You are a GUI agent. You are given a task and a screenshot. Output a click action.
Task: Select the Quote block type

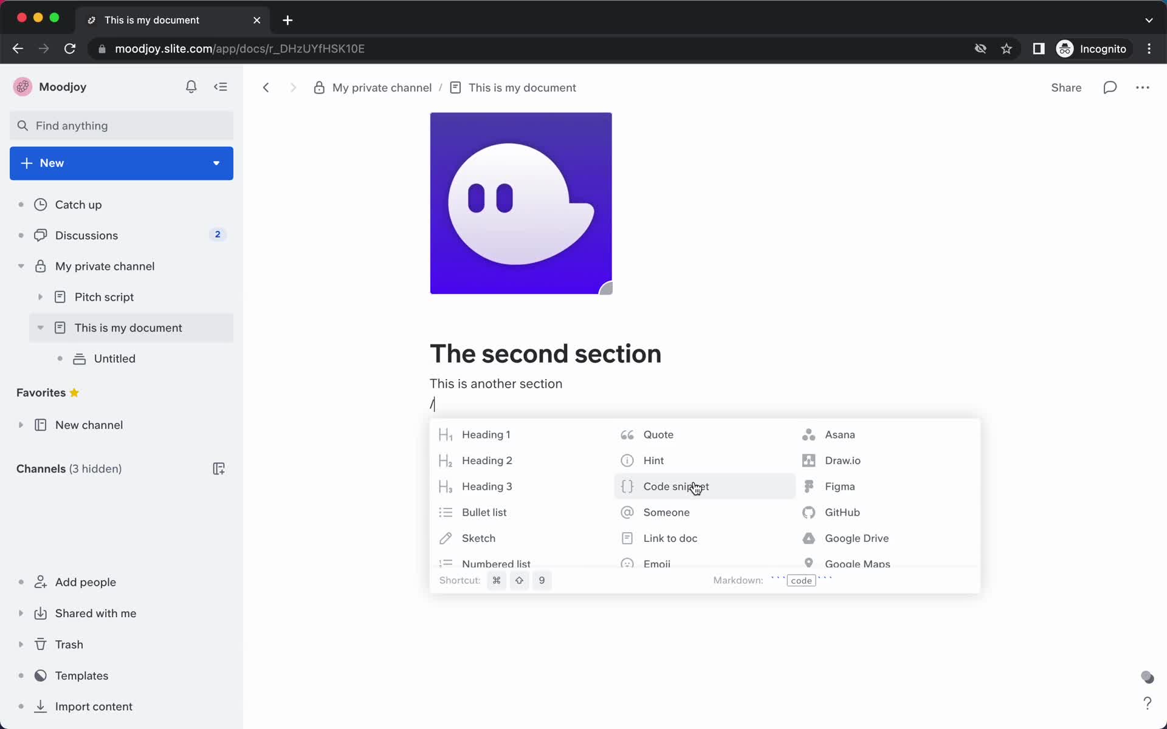658,434
